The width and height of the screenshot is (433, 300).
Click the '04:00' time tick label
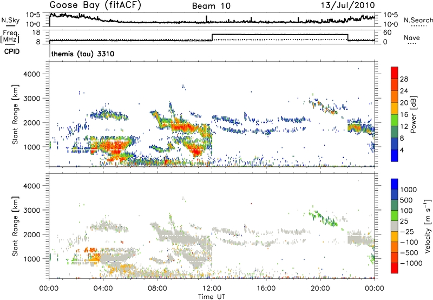[x=103, y=289]
